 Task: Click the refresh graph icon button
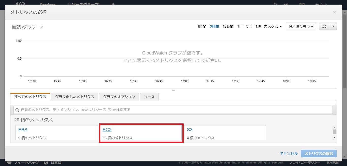(x=324, y=27)
